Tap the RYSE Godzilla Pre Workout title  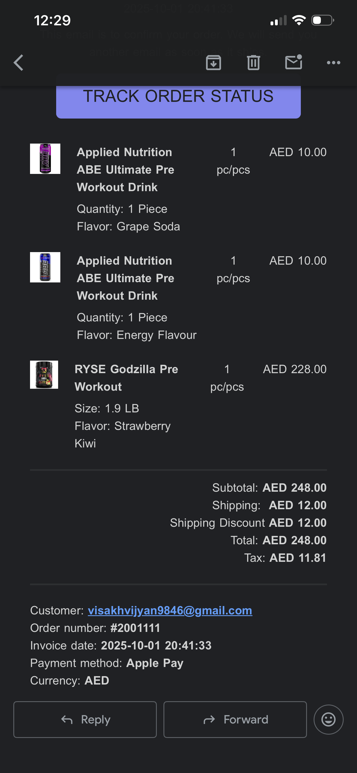coord(126,378)
